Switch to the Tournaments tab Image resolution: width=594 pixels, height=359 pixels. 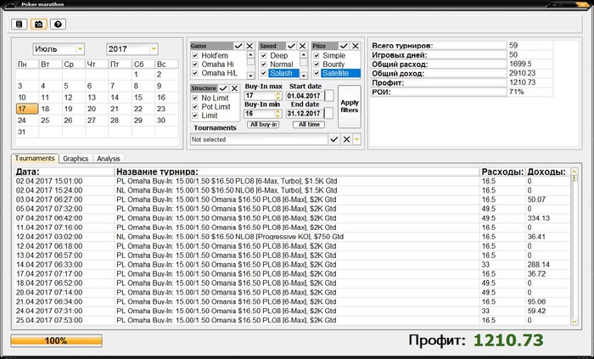point(35,159)
